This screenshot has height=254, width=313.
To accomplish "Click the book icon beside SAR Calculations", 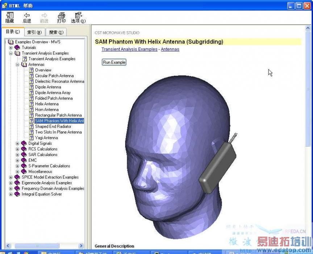I will click(x=24, y=155).
